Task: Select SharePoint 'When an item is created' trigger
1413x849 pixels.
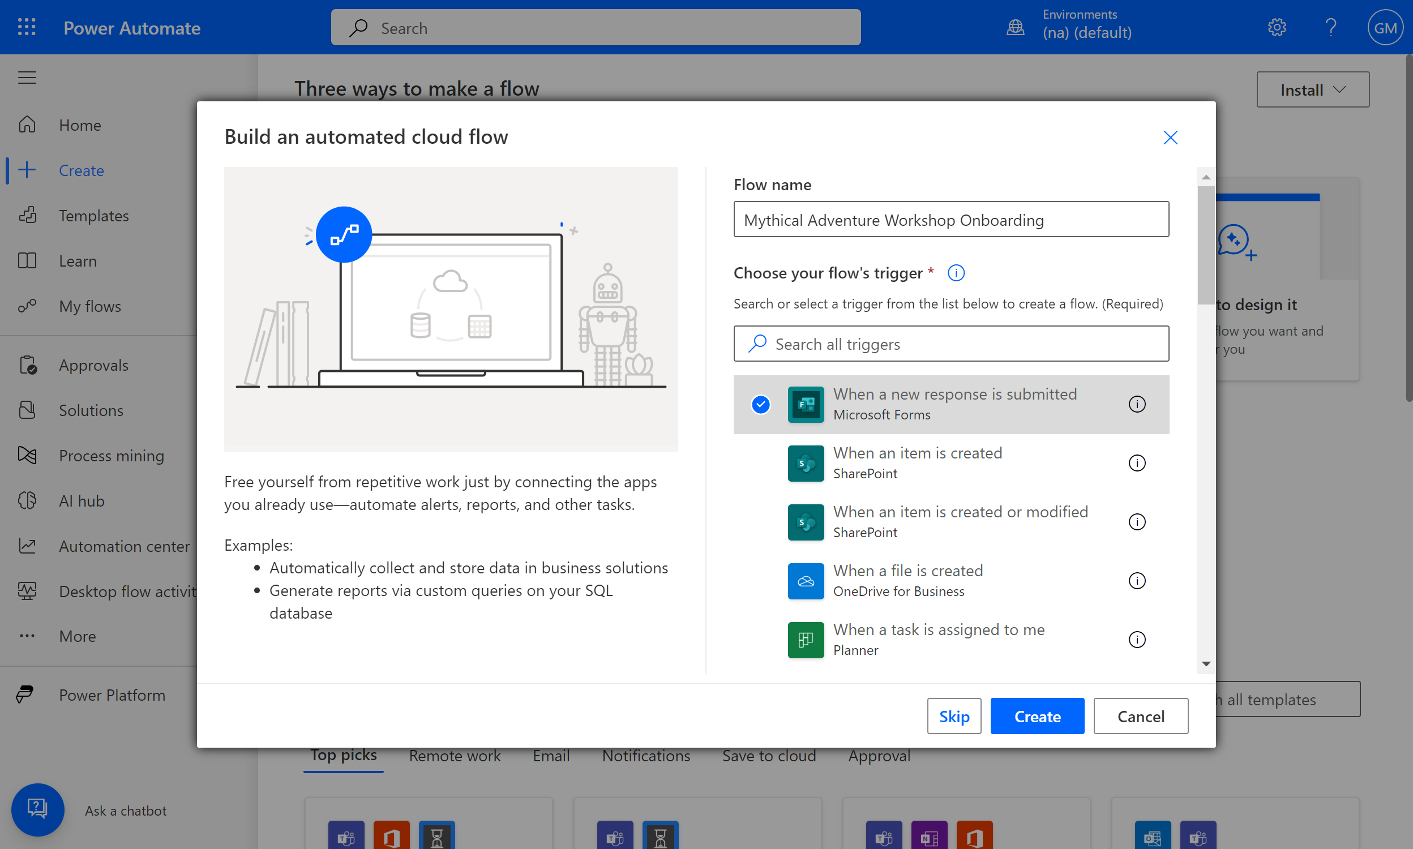Action: click(x=917, y=462)
